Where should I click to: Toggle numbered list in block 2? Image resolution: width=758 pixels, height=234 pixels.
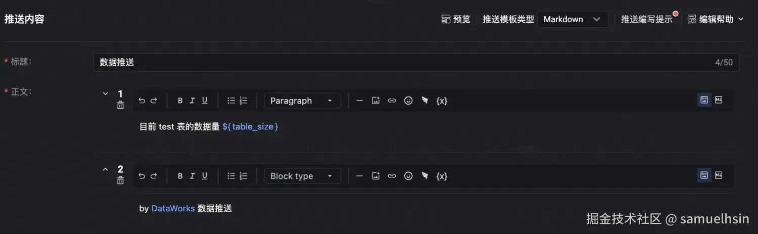pos(244,176)
